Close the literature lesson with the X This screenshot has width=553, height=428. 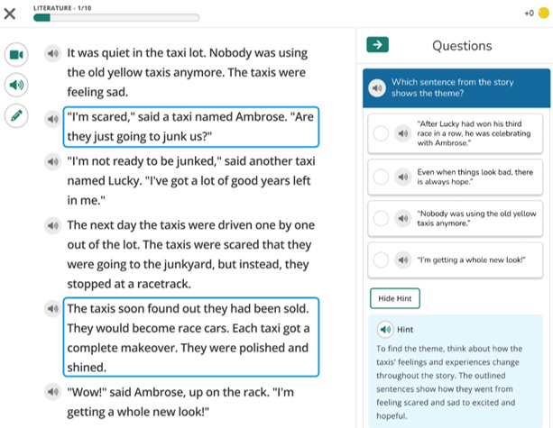pyautogui.click(x=11, y=14)
